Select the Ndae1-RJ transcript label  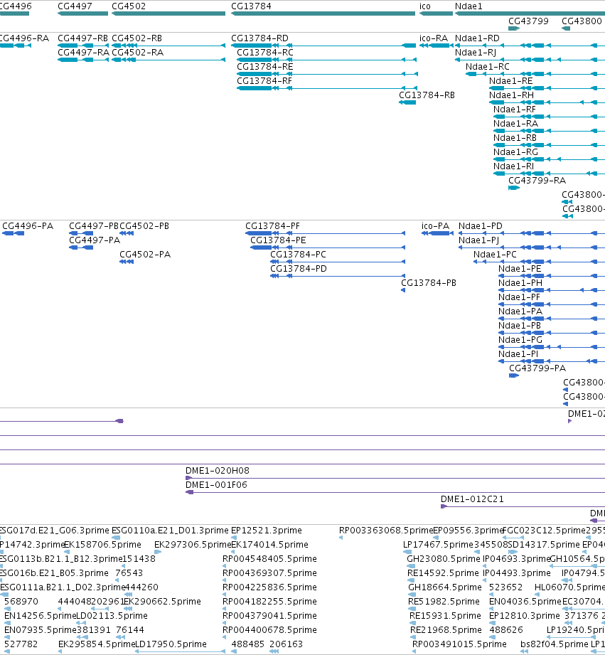[x=476, y=52]
